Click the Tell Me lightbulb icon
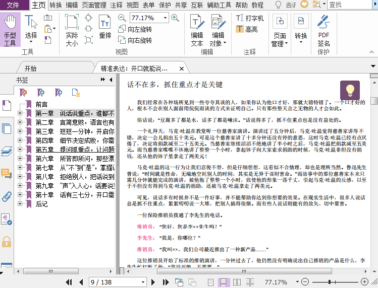378x288 pixels. coord(279,5)
